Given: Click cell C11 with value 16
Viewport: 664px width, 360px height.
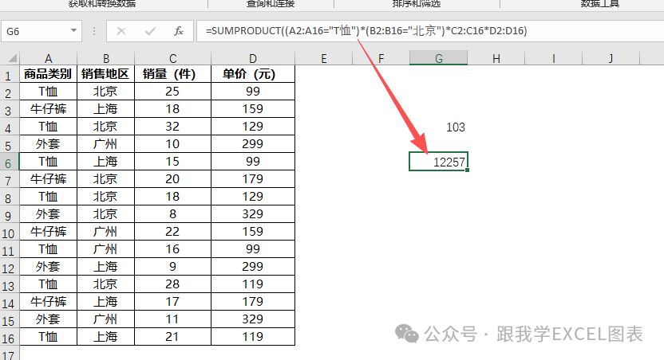Looking at the screenshot, I should [x=172, y=248].
